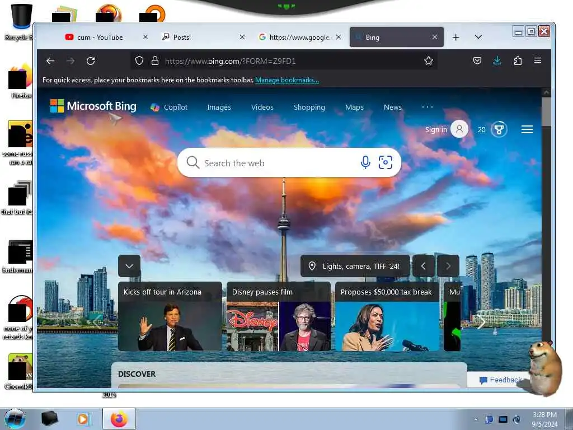Open the Images section
Screen dimensions: 573x430
coord(219,107)
